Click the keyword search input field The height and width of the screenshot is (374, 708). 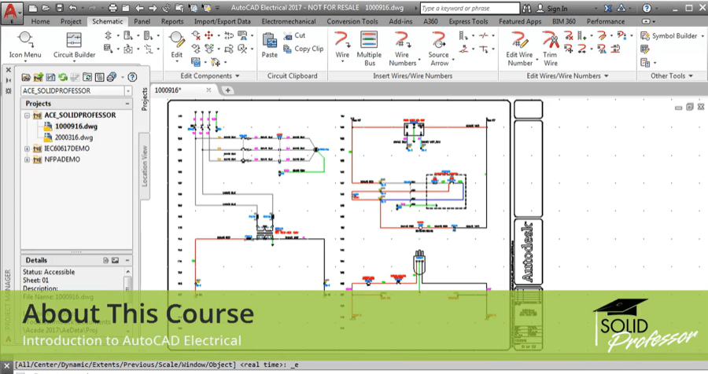(470, 8)
